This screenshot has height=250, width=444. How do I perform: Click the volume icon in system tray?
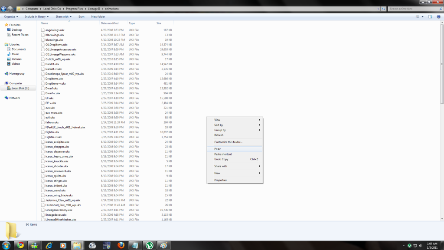click(x=421, y=245)
